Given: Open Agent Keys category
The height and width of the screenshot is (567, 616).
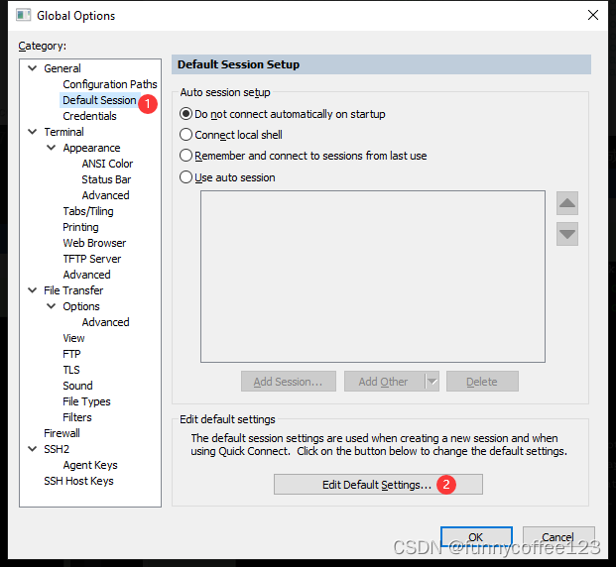Looking at the screenshot, I should coord(90,465).
